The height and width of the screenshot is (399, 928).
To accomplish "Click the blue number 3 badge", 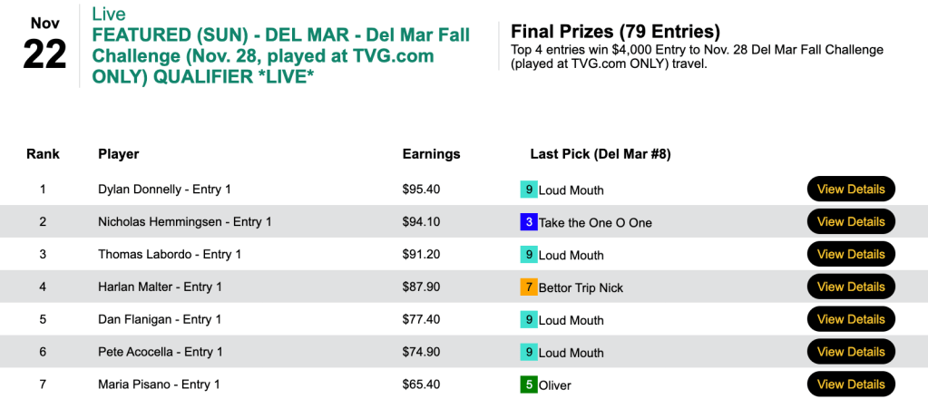I will (x=528, y=222).
